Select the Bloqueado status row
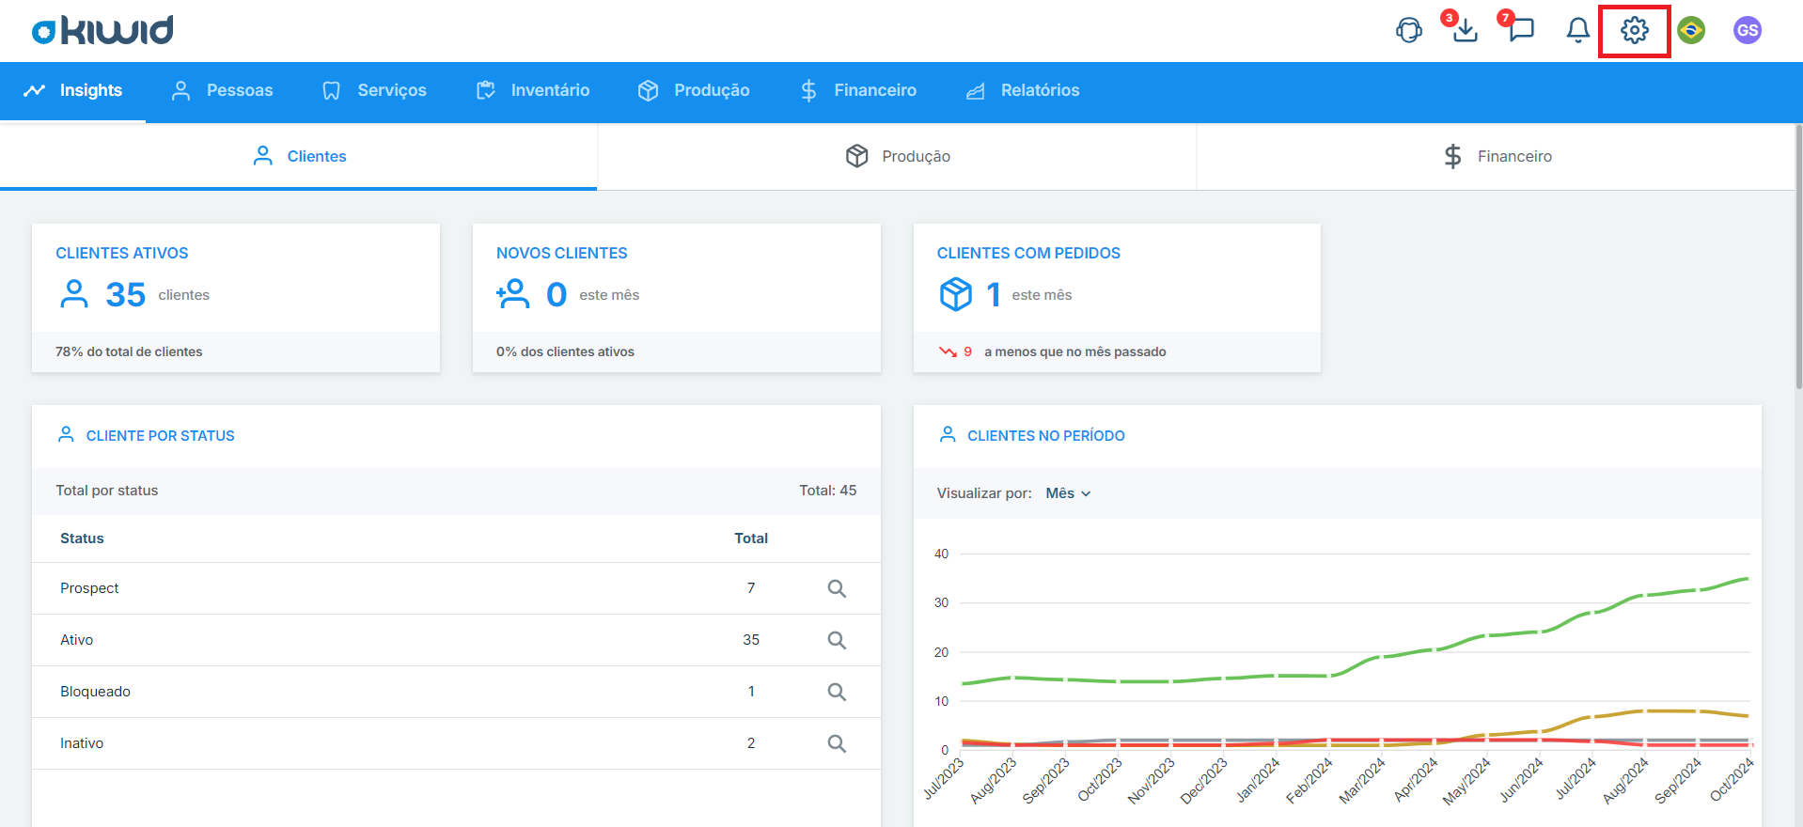 [x=456, y=692]
